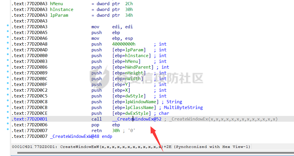Click [ebp+hWndParent] operand
This screenshot has width=294, height=156.
point(133,67)
